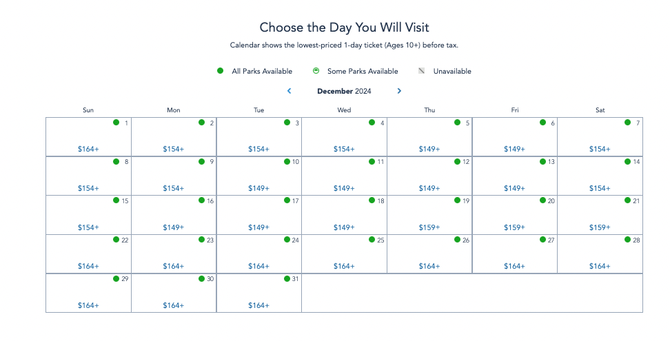670x341 pixels.
Task: Select December 22 on the calendar
Action: click(x=88, y=254)
